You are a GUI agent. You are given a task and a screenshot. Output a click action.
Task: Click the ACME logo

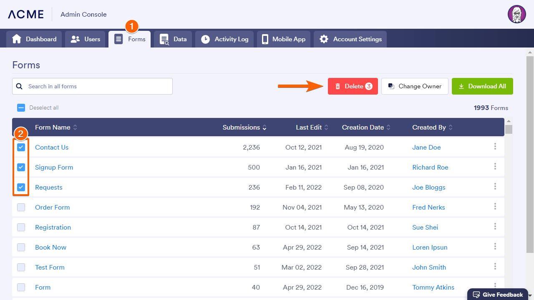(x=26, y=15)
